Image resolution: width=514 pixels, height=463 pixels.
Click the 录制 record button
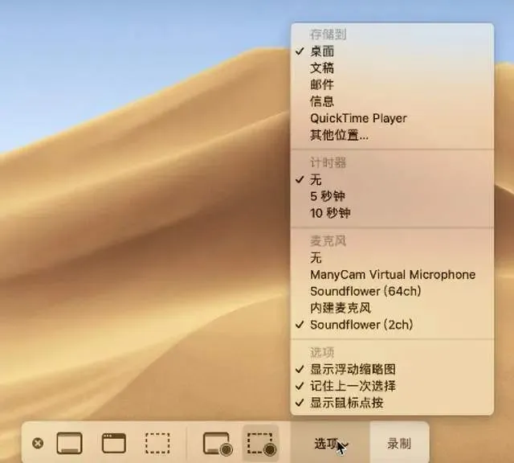click(x=399, y=444)
